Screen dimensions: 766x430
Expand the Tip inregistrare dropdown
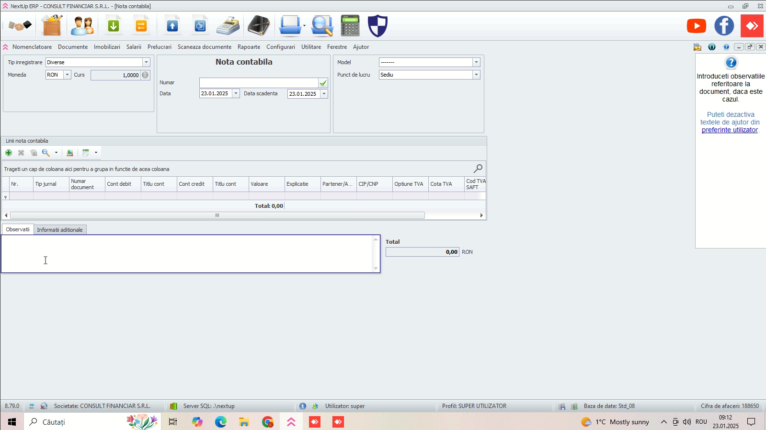pos(146,62)
